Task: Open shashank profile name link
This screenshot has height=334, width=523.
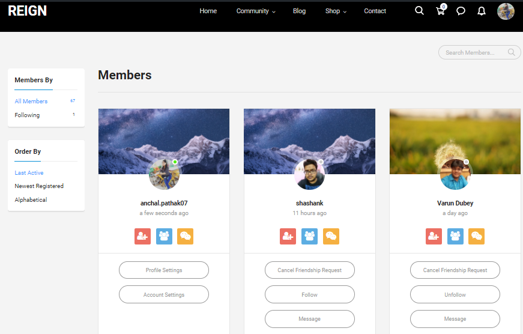Action: [309, 203]
